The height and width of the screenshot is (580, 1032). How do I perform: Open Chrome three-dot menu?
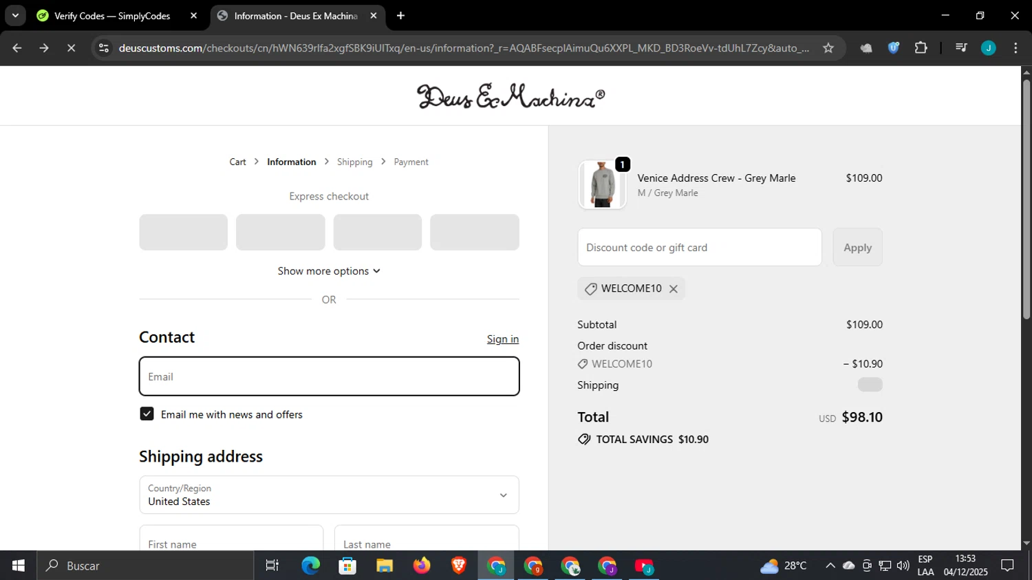1015,48
